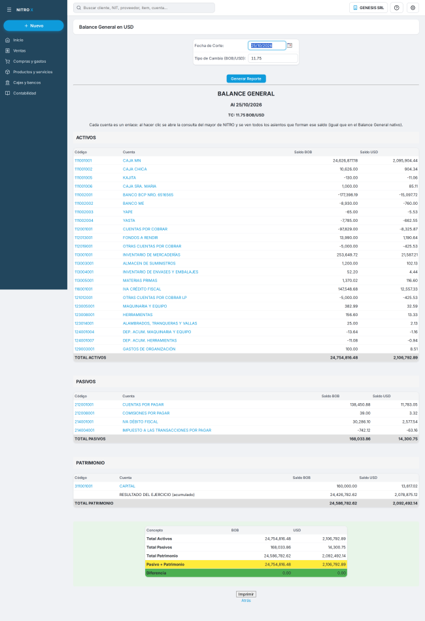Go back using the Atrás link
This screenshot has height=621, width=425.
click(x=246, y=601)
